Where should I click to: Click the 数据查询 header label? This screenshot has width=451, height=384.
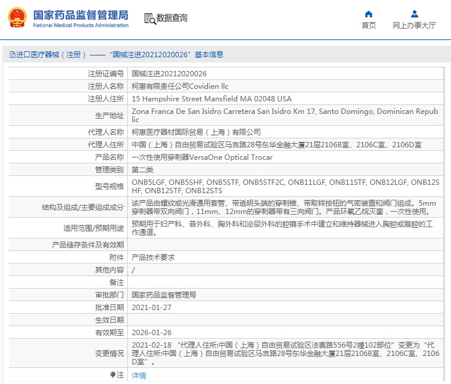click(172, 18)
